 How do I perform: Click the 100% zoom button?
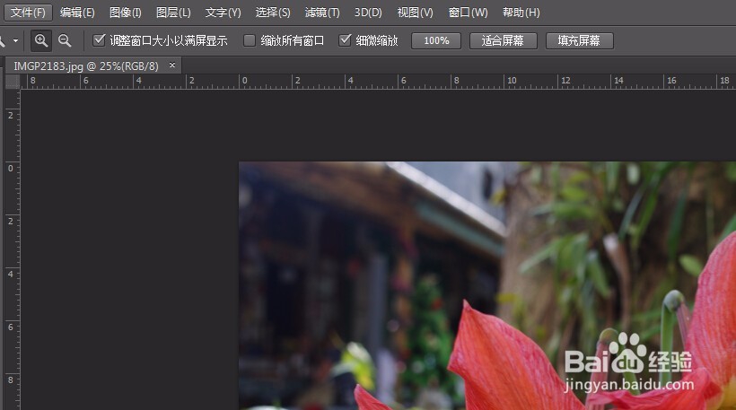pyautogui.click(x=436, y=40)
